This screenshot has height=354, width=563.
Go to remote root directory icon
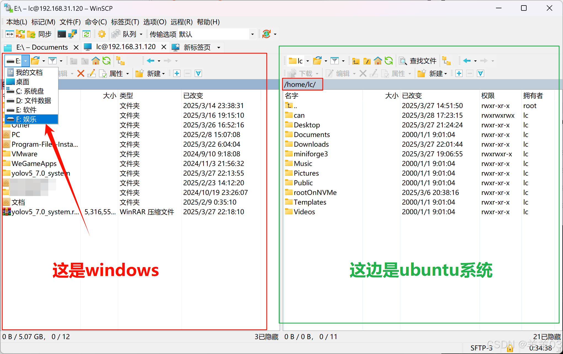click(367, 61)
